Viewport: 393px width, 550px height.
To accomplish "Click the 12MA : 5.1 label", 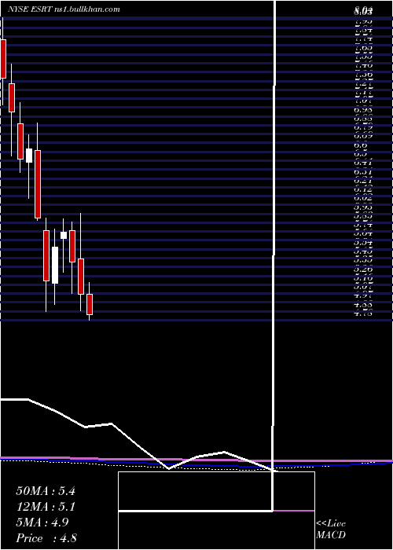I will point(46,507).
